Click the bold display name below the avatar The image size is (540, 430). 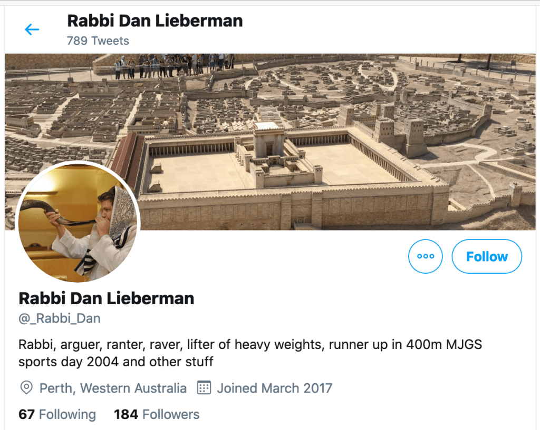click(107, 298)
